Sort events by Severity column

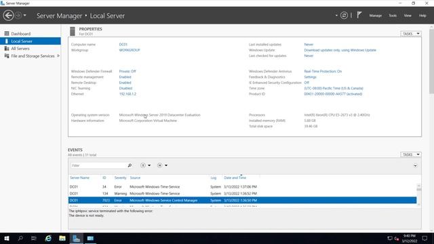click(x=120, y=178)
